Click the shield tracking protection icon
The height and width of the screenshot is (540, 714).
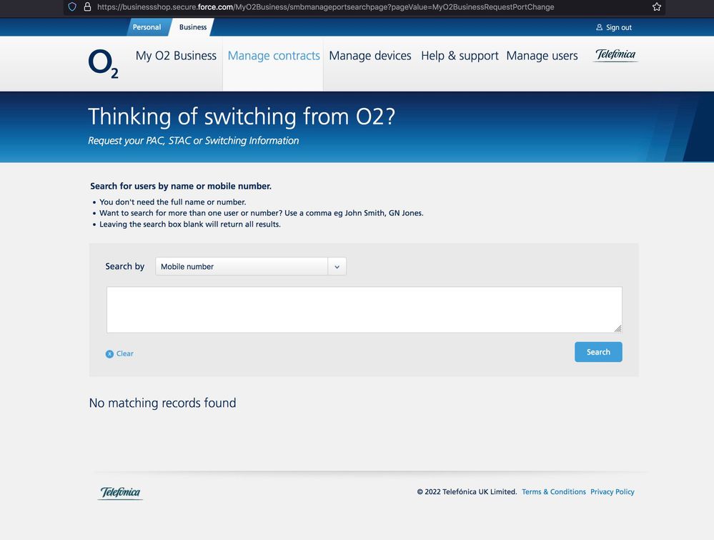[72, 7]
